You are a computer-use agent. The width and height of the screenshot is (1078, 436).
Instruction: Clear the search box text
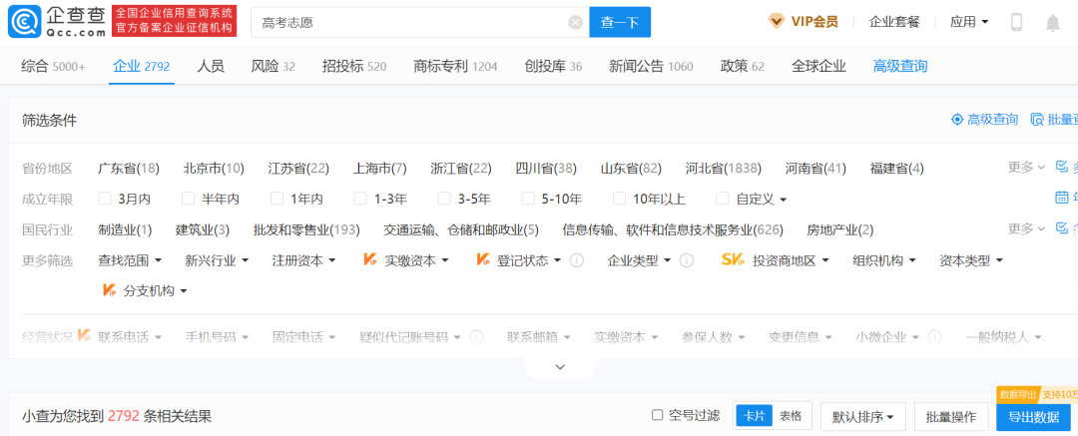(x=576, y=23)
